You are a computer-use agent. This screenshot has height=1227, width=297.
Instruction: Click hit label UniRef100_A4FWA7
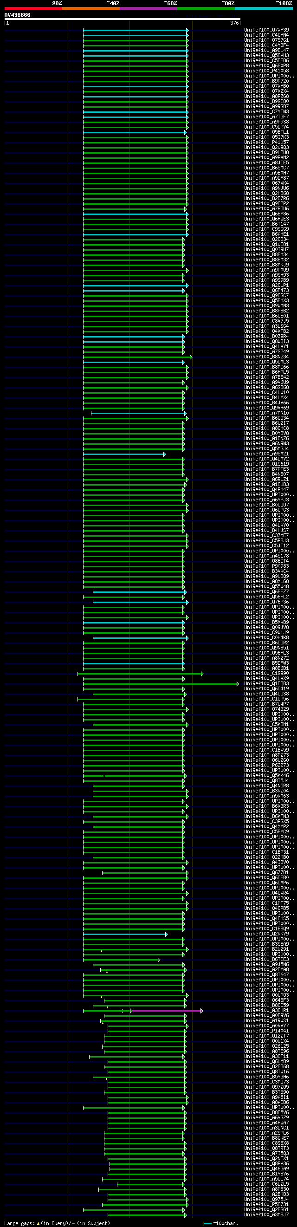coord(266,1123)
